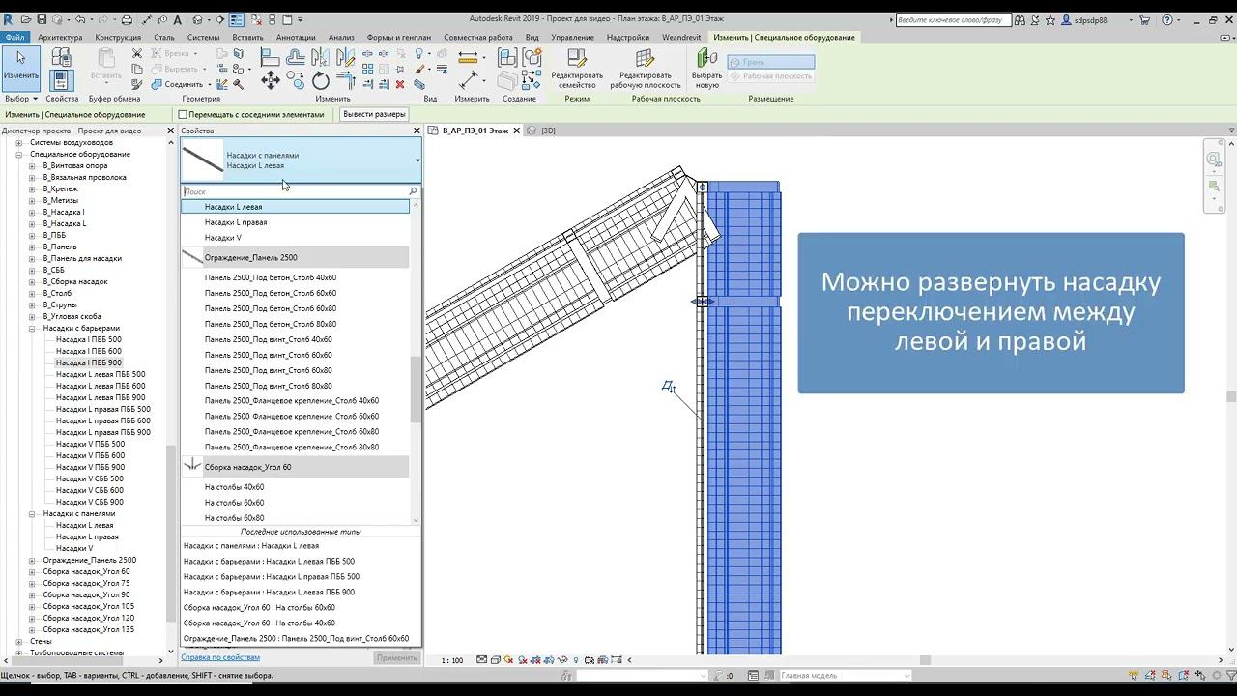Click the Move tool with four arrows

pyautogui.click(x=271, y=81)
